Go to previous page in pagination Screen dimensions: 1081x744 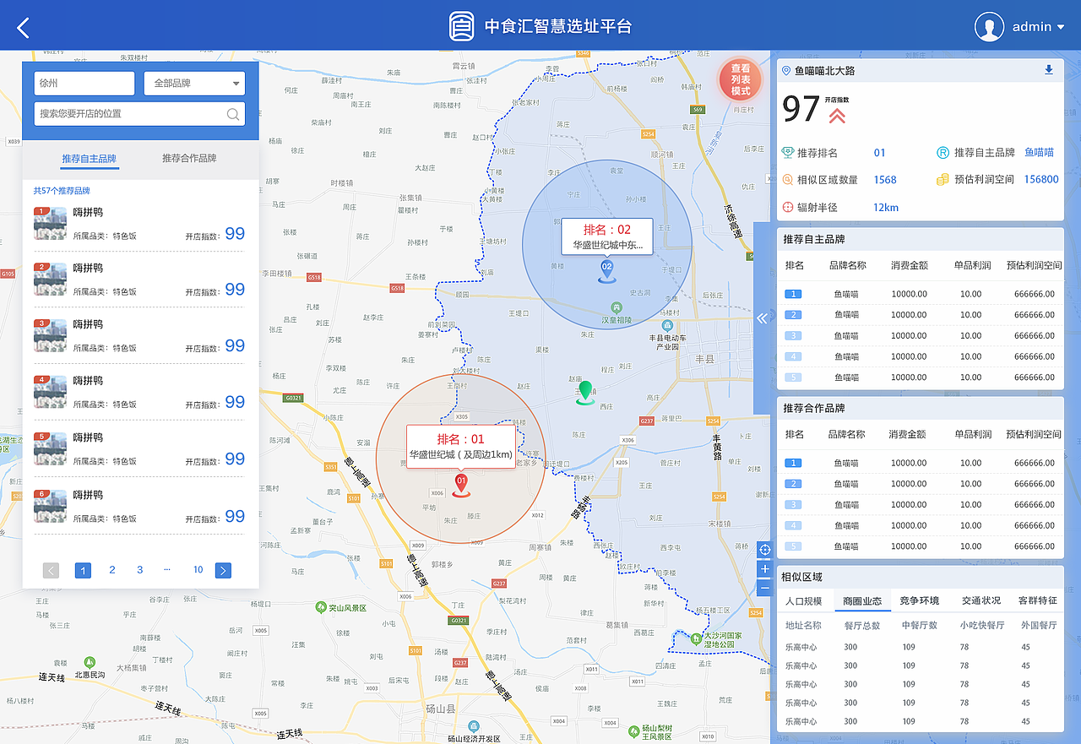pos(51,570)
